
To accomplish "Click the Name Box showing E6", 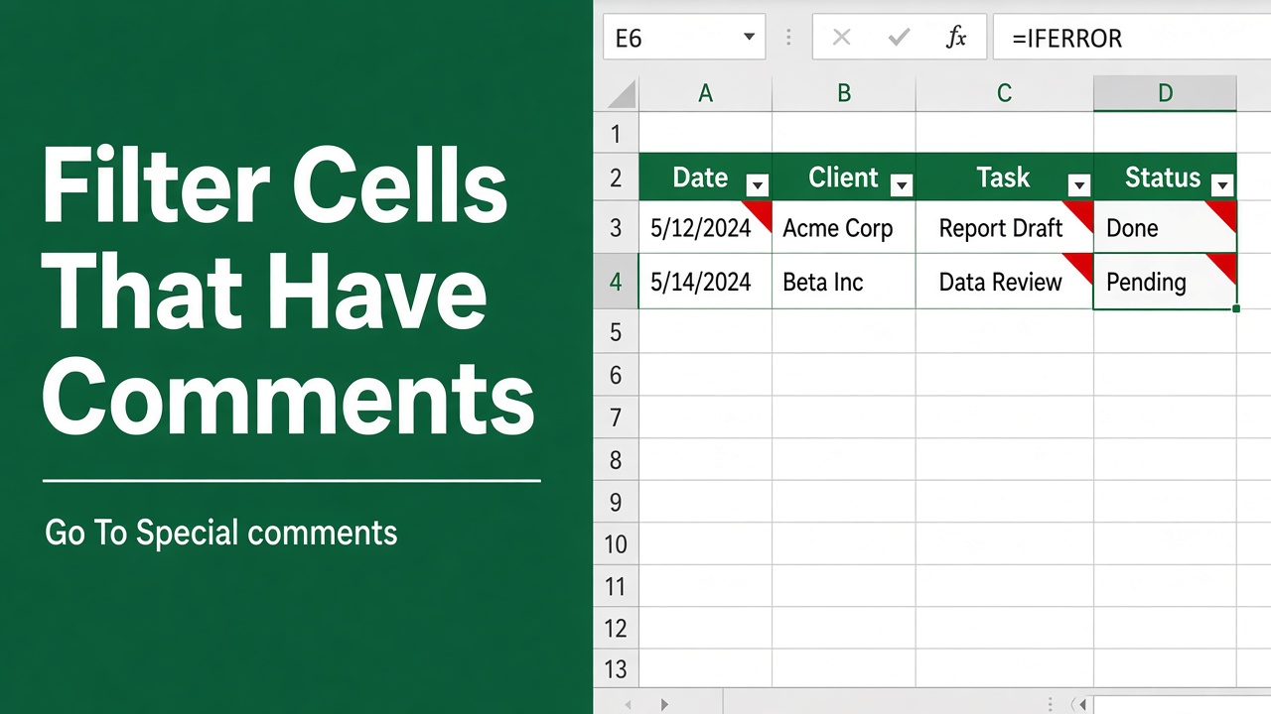I will tap(683, 38).
